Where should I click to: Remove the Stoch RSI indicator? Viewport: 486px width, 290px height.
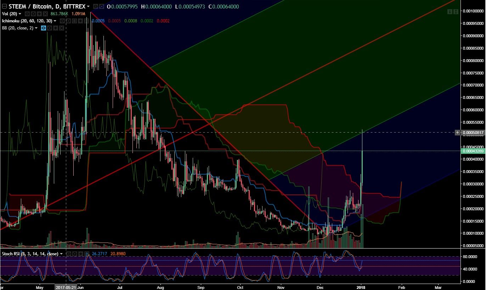tap(87, 254)
